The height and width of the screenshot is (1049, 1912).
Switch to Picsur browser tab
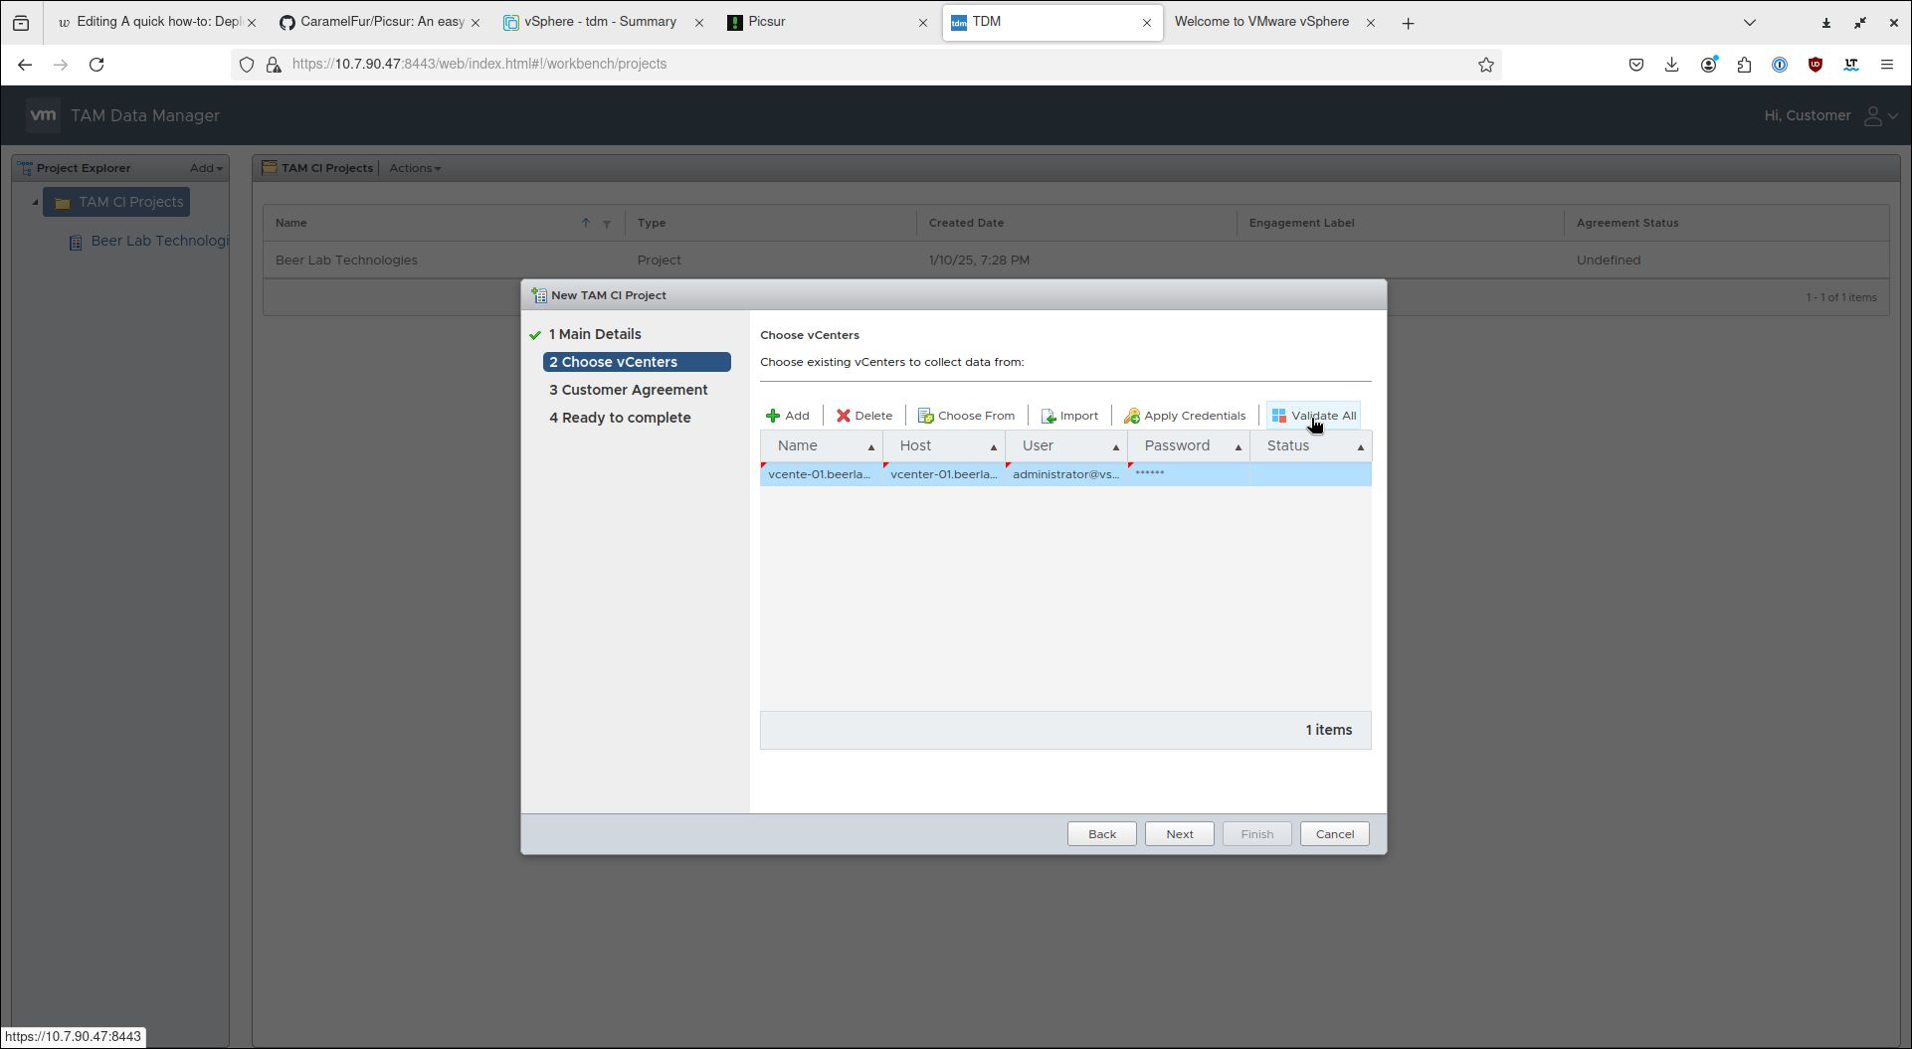click(x=828, y=22)
